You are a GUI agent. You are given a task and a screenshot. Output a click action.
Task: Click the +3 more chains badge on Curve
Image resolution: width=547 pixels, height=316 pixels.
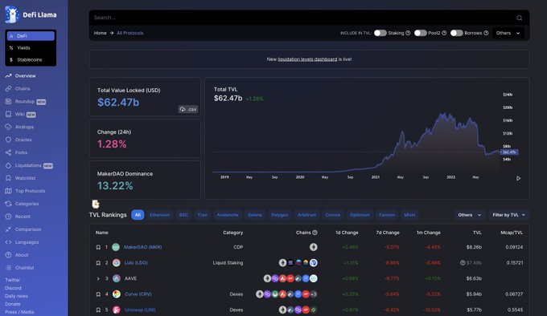(313, 294)
